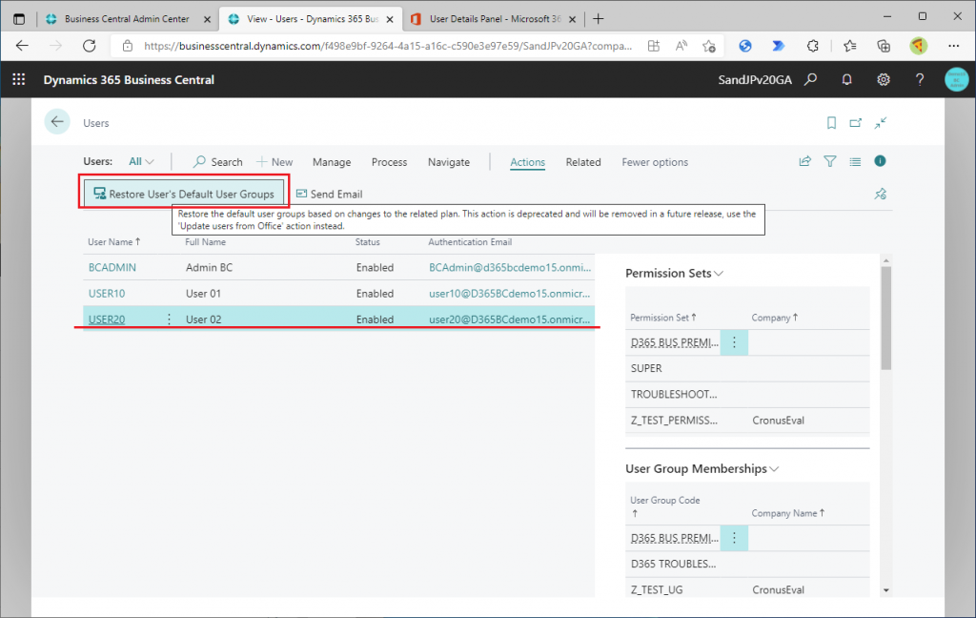Open the browser favorites list icon
The image size is (976, 618).
849,46
